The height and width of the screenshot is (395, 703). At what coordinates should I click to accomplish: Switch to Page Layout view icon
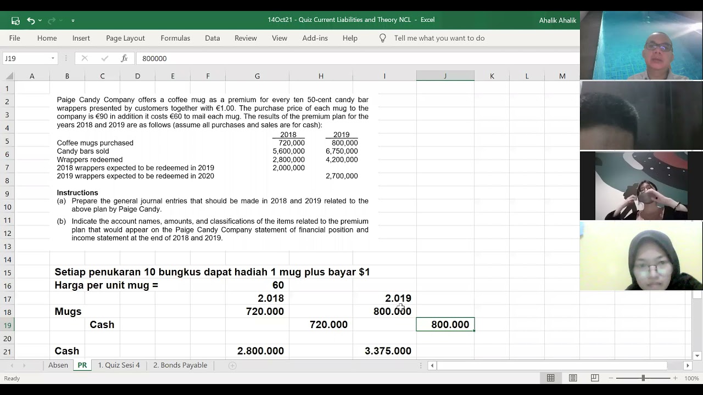tap(573, 378)
